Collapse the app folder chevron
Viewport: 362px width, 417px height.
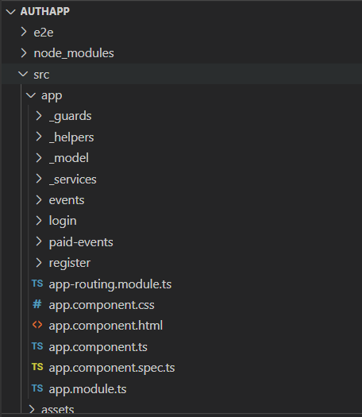[x=31, y=95]
